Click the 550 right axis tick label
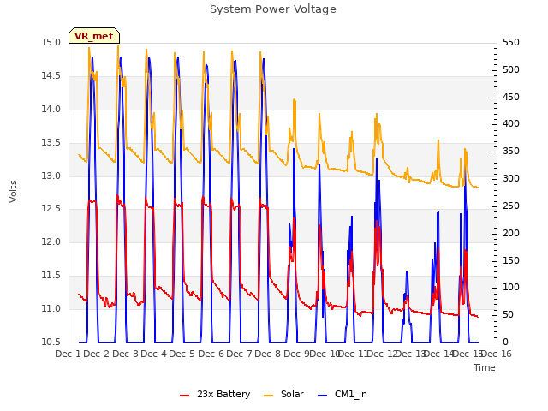 [x=511, y=43]
